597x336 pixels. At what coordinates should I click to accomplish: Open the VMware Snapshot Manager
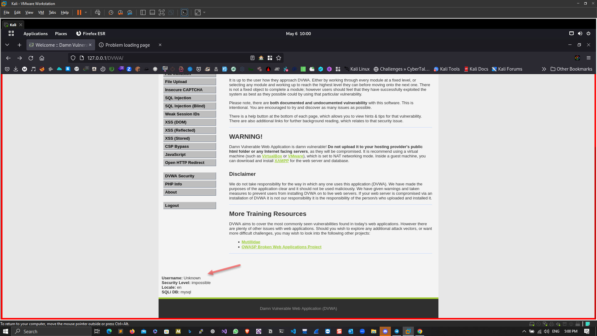click(130, 12)
